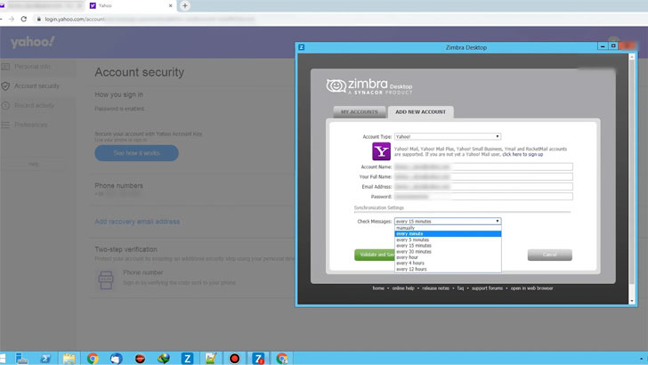The image size is (648, 365).
Task: Open the notepad-with-pencil taskbar icon
Action: tap(211, 359)
